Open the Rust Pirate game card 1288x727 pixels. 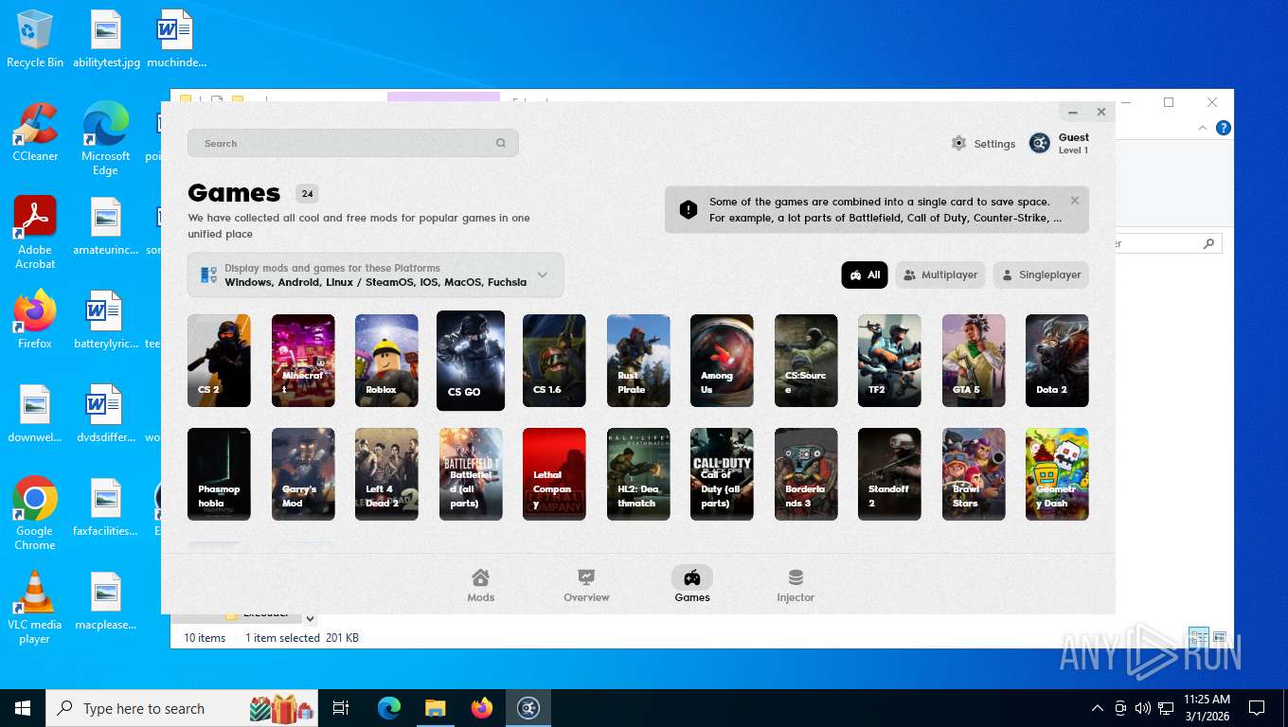click(x=638, y=361)
